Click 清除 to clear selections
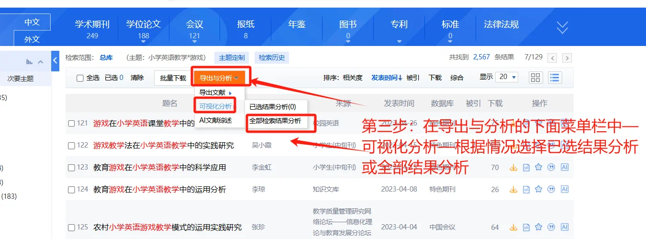The height and width of the screenshot is (239, 646). coord(137,78)
